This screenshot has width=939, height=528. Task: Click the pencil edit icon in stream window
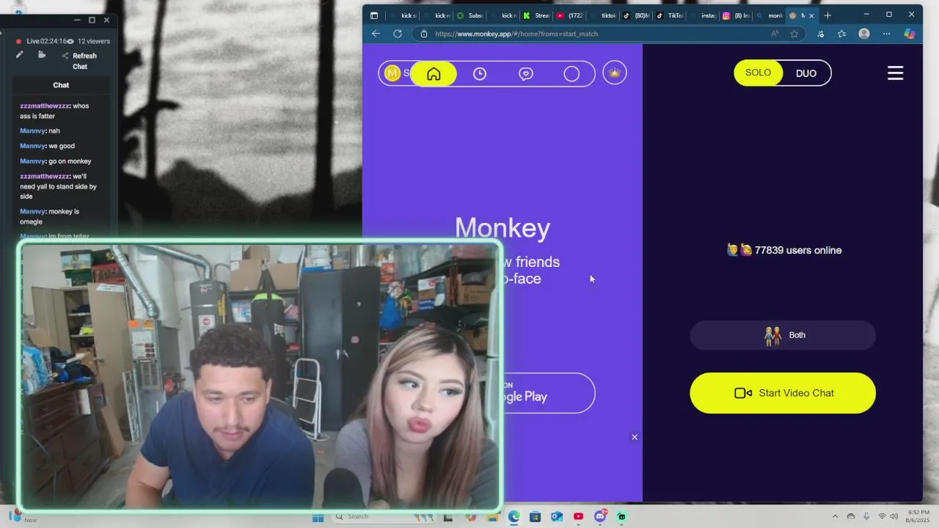pyautogui.click(x=19, y=55)
